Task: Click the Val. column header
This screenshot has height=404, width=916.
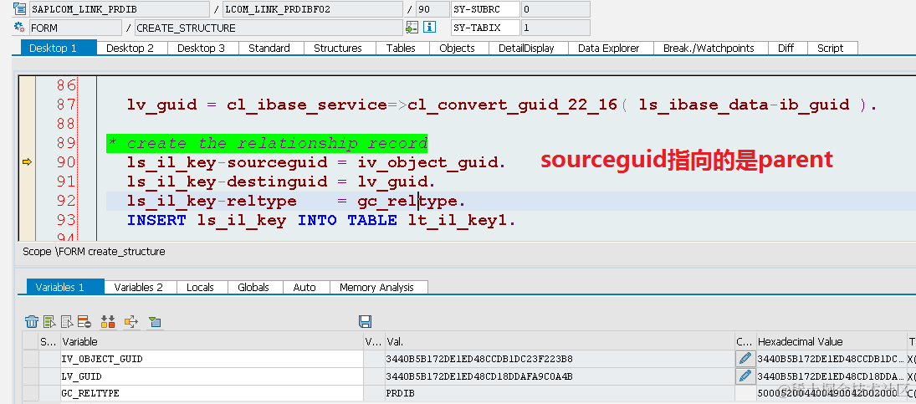Action: [x=559, y=341]
